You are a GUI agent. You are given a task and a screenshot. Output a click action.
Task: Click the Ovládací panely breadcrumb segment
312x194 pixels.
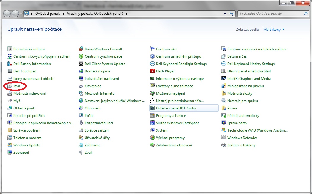point(48,14)
